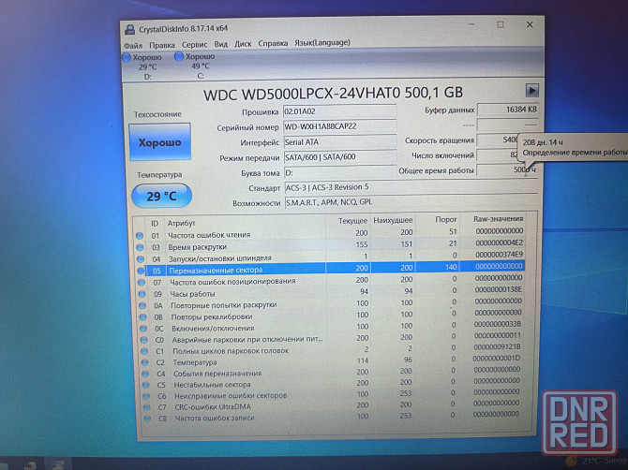Select row Частота ошибок чтения
The height and width of the screenshot is (470, 628).
click(x=329, y=234)
